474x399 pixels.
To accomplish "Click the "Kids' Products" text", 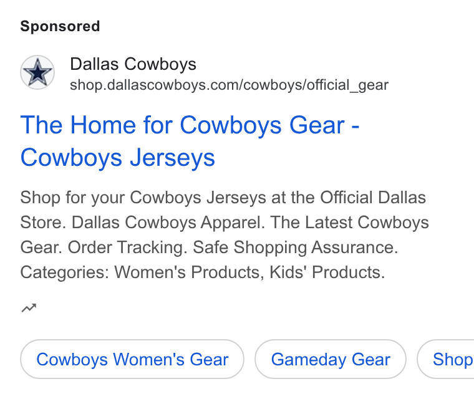I will pyautogui.click(x=327, y=272).
